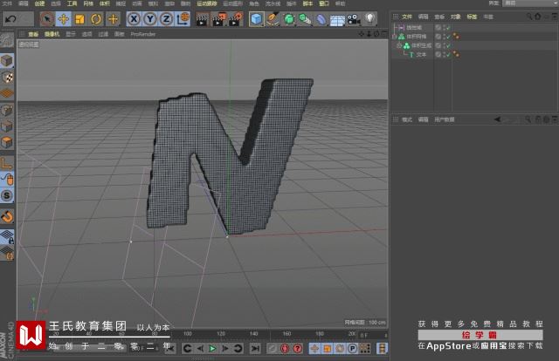This screenshot has width=559, height=361.
Task: Toggle enable checkmark for Volume Builder
Action: point(448,45)
